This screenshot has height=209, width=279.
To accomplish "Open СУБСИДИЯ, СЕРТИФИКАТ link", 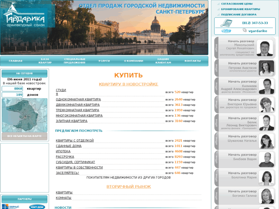I will [x=76, y=162].
